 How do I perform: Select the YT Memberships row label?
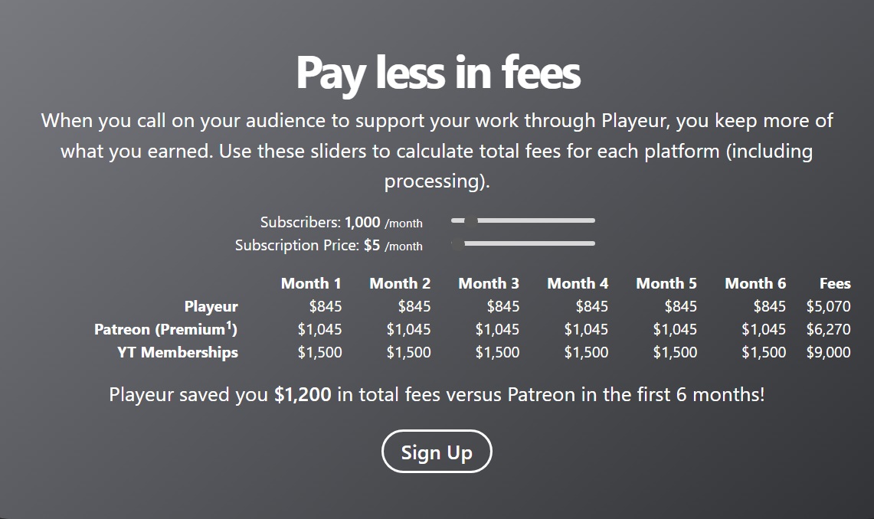(178, 353)
